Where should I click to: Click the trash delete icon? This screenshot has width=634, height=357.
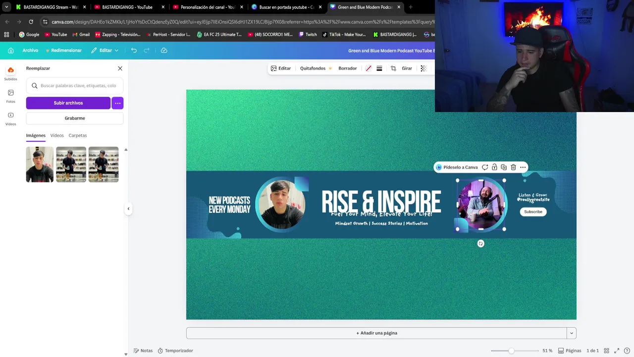(x=513, y=167)
